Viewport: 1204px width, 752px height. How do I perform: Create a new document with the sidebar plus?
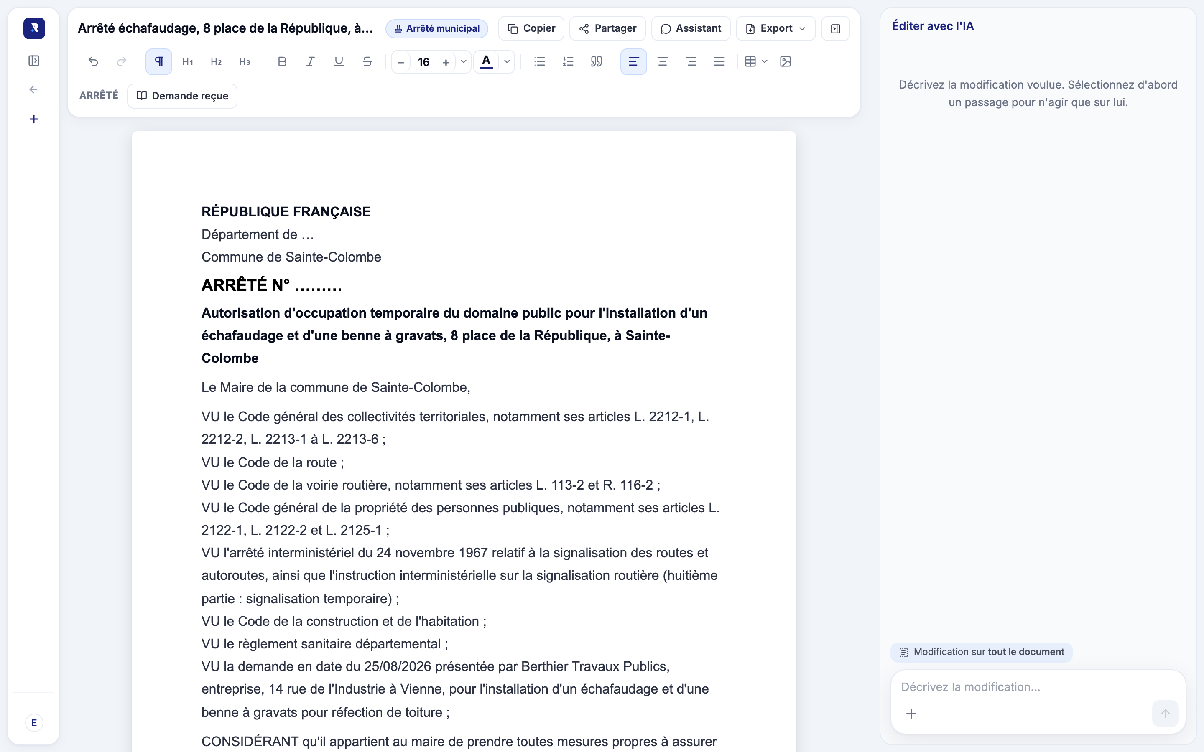coord(34,119)
